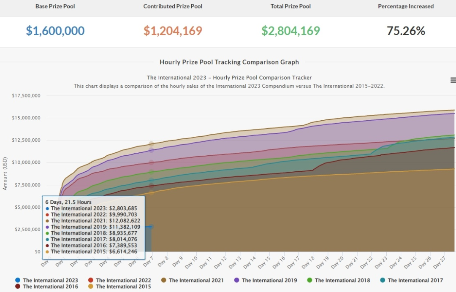Click the Day 27 x-axis label
This screenshot has height=292, width=456.
pos(439,262)
